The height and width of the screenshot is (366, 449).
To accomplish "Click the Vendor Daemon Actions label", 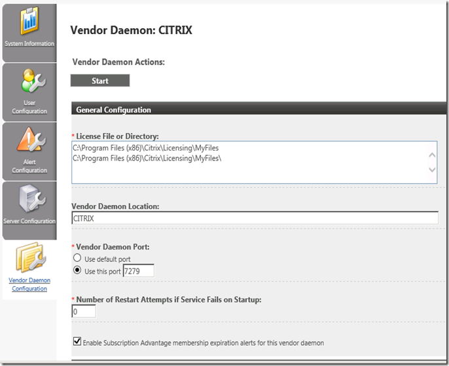I will tap(118, 62).
